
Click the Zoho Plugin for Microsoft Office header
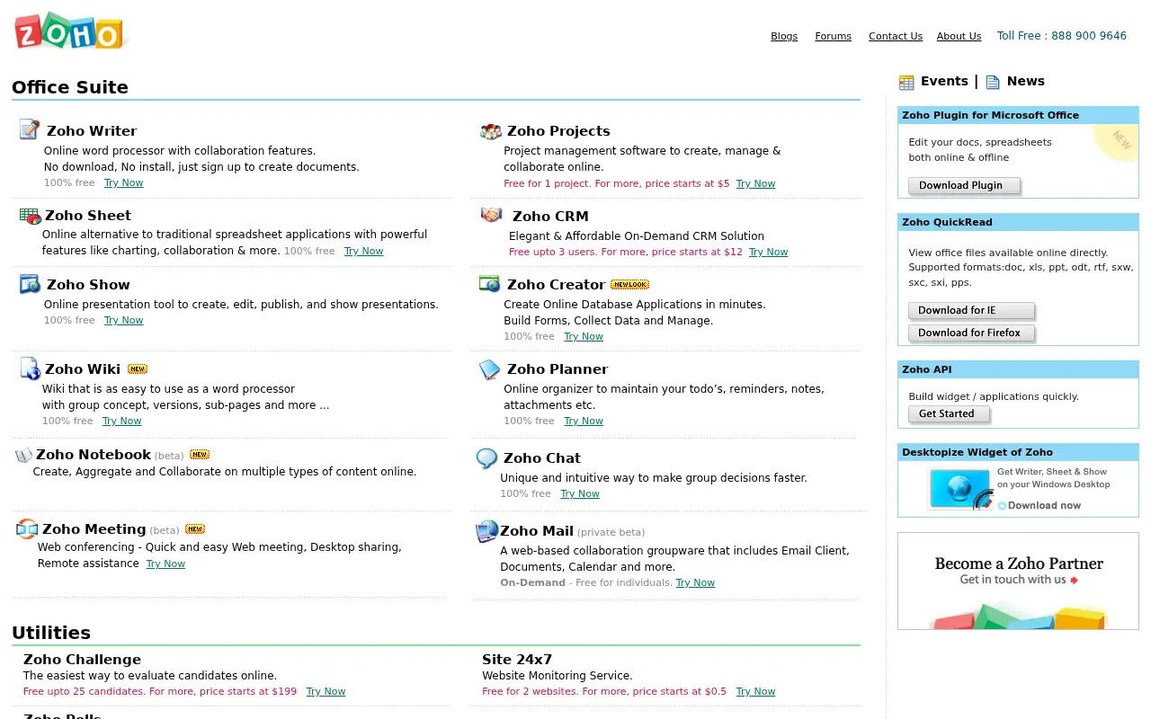[x=1018, y=115]
